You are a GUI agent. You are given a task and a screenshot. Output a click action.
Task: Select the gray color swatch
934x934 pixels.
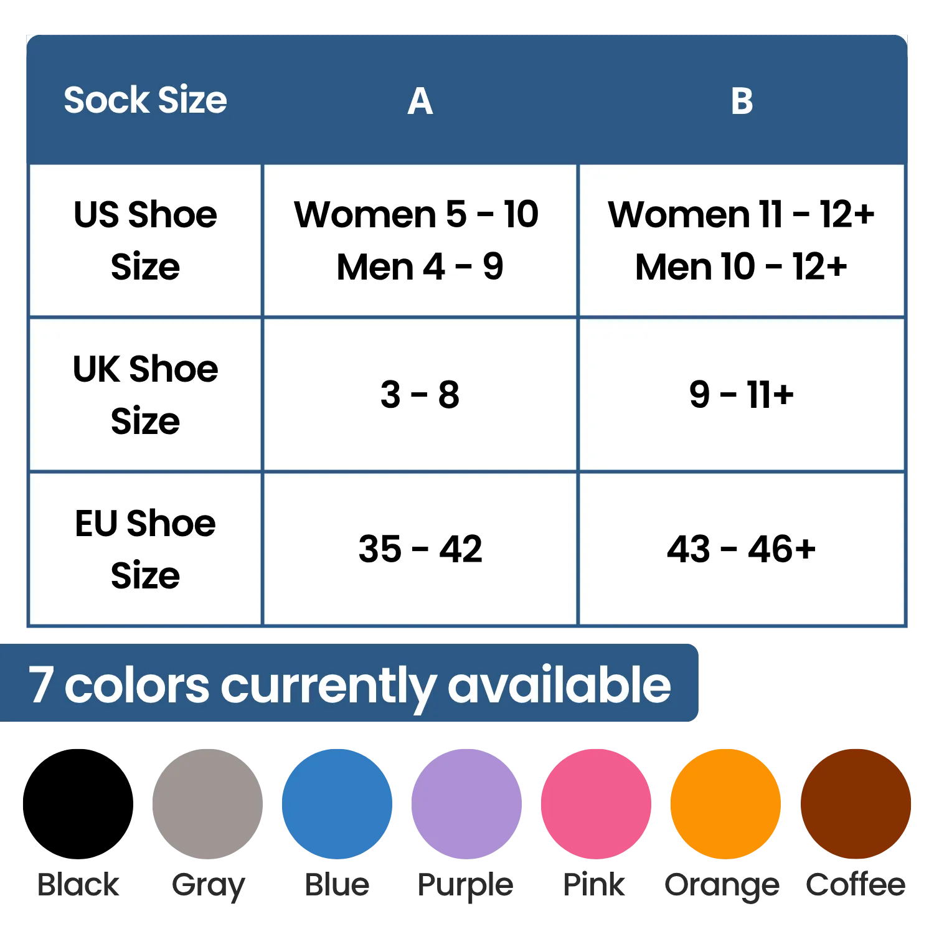207,804
